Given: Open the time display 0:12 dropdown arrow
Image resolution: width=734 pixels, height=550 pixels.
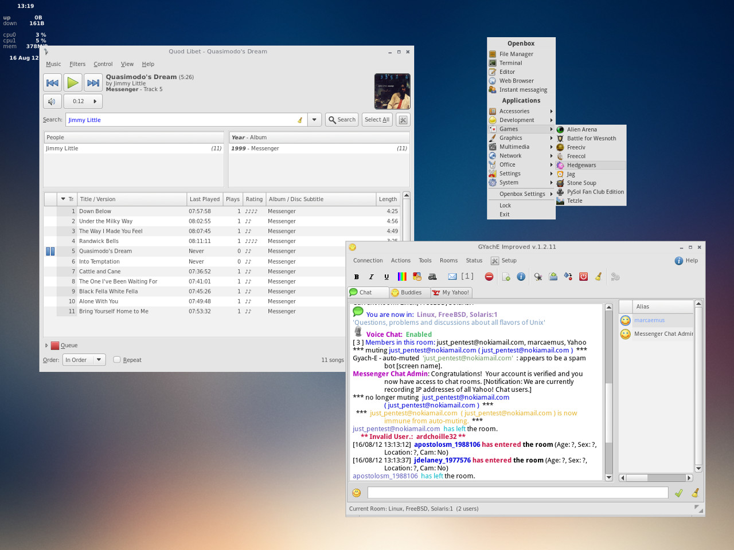Looking at the screenshot, I should pos(95,101).
